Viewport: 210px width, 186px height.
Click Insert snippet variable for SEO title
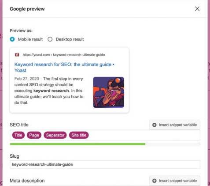coord(175,125)
